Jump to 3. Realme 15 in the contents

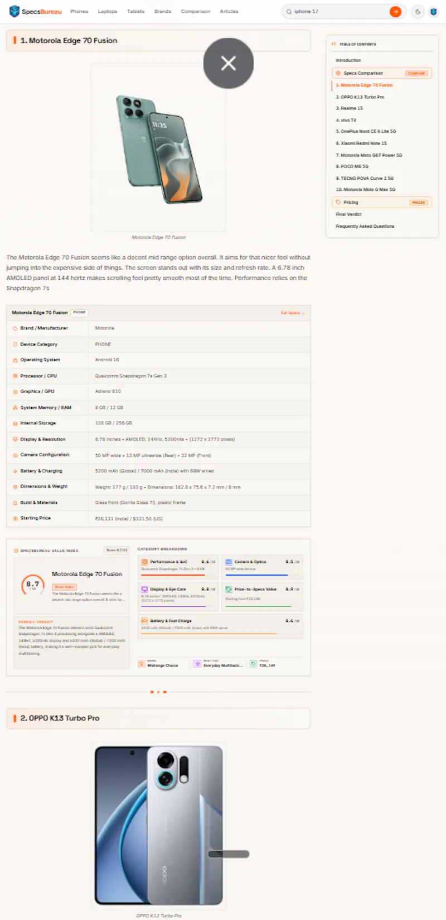(x=350, y=108)
